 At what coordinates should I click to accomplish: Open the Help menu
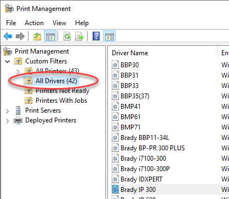(82, 23)
